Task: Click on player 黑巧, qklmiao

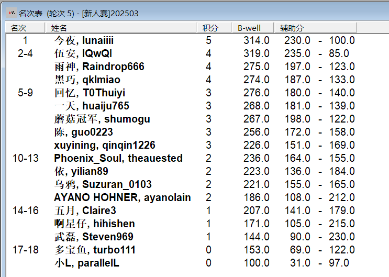Action: point(87,80)
